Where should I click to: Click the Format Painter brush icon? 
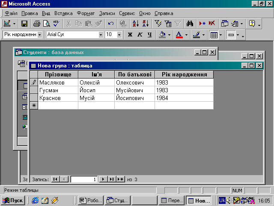tap(98, 24)
